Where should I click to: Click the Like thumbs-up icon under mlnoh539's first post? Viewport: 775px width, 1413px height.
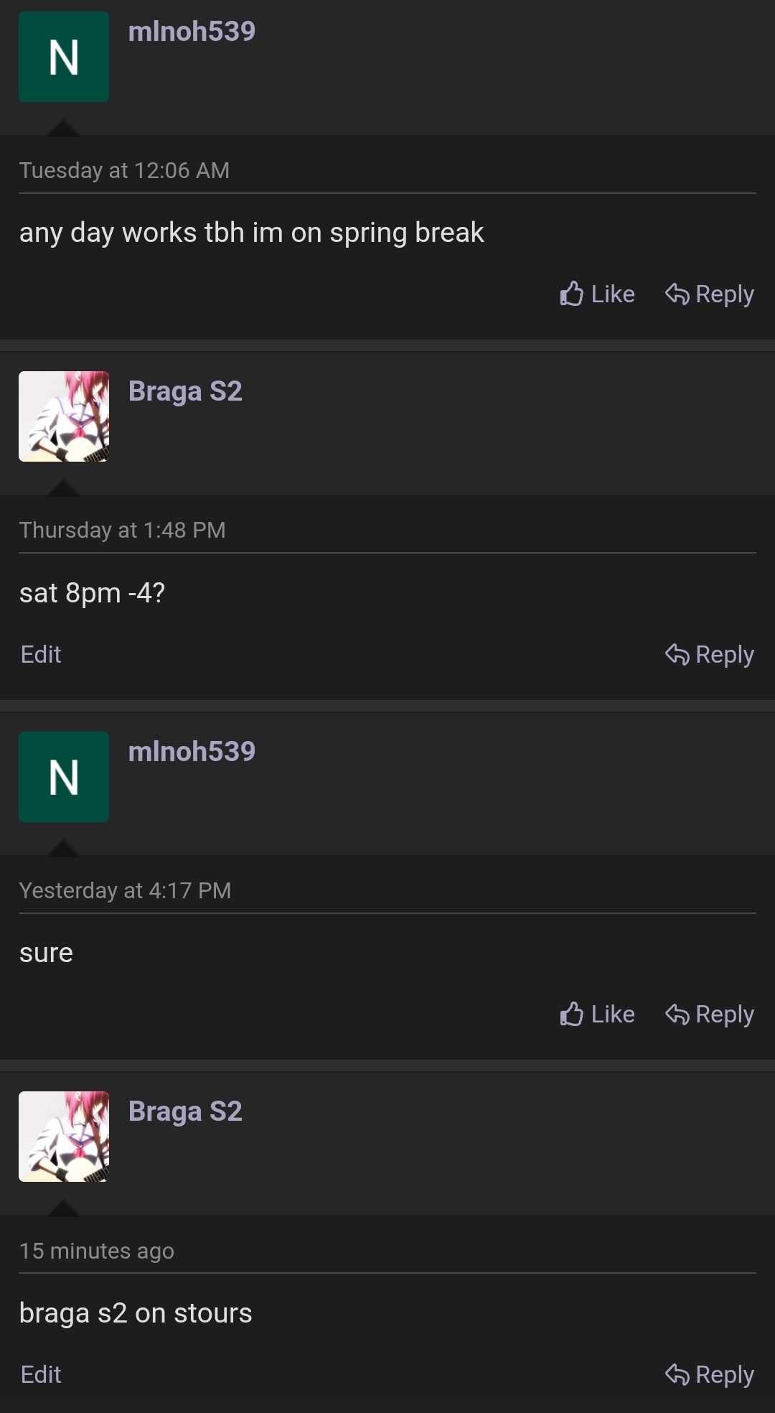click(x=572, y=293)
